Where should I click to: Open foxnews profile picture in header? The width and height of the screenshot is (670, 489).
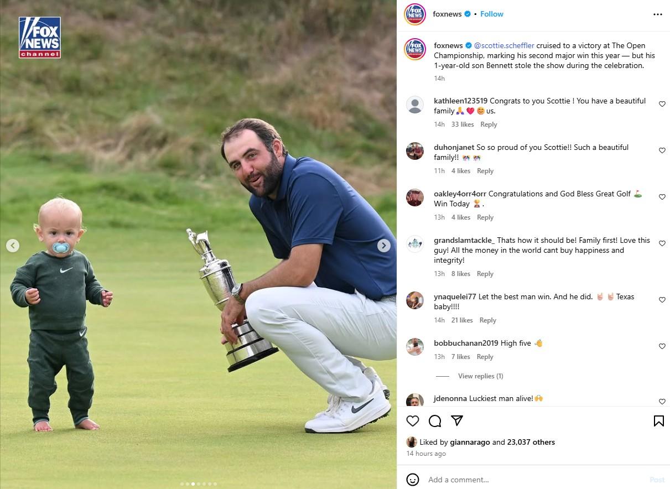click(x=415, y=14)
